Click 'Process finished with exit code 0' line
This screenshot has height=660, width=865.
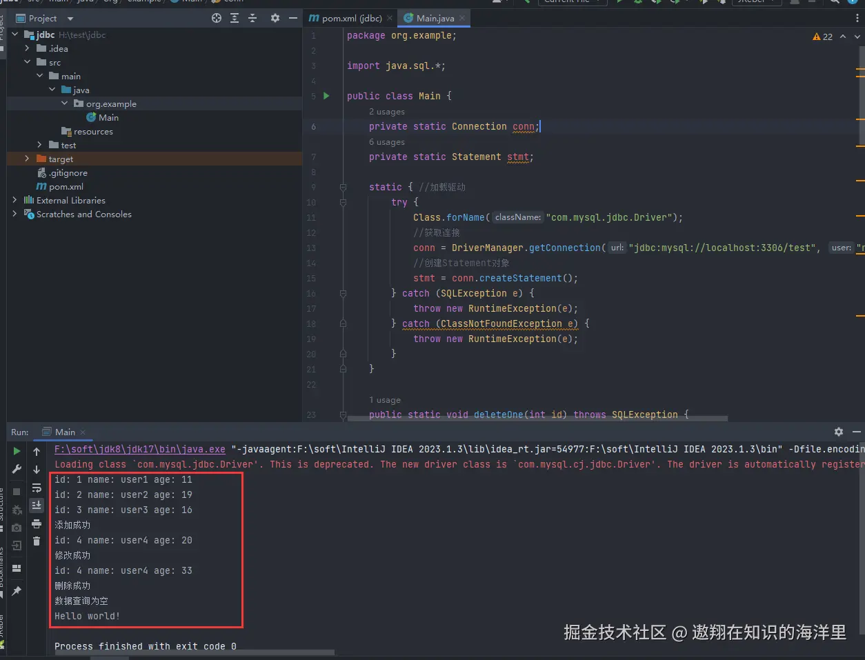(146, 646)
